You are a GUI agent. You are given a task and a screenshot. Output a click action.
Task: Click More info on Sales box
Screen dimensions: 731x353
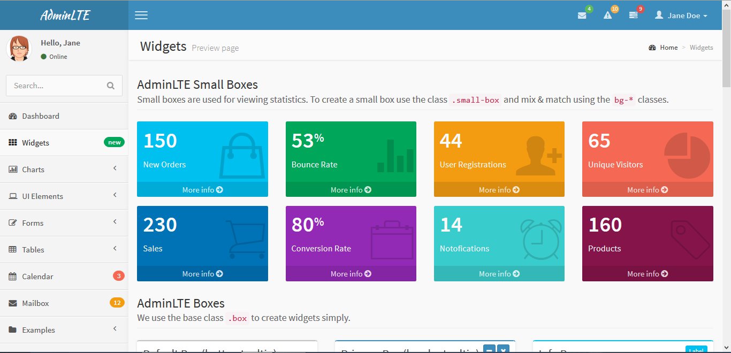[x=202, y=274]
